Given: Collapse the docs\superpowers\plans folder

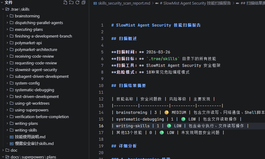Looking at the screenshot, I should point(3,157).
